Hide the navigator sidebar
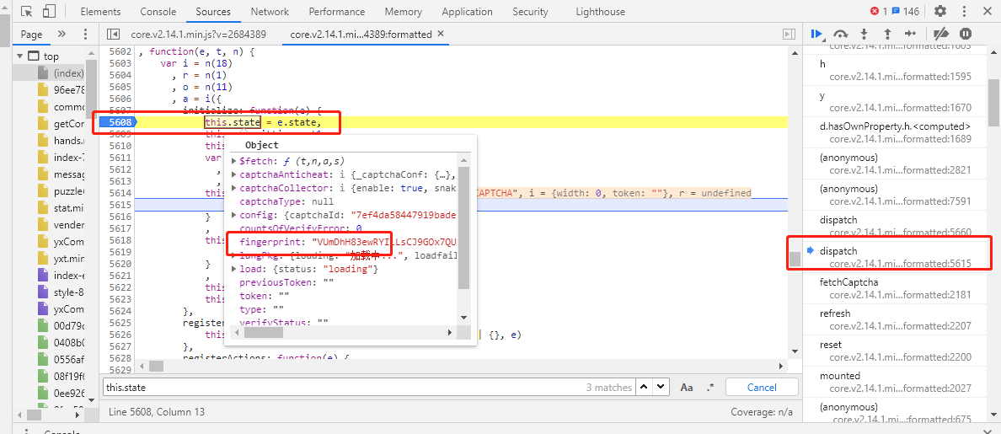Viewport: 1001px width, 434px height. [x=113, y=35]
